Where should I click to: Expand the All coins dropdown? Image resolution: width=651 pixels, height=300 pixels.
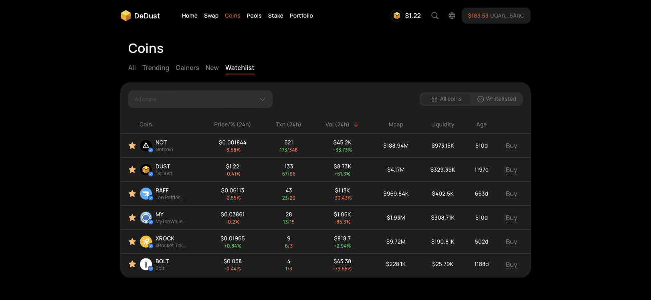point(200,99)
